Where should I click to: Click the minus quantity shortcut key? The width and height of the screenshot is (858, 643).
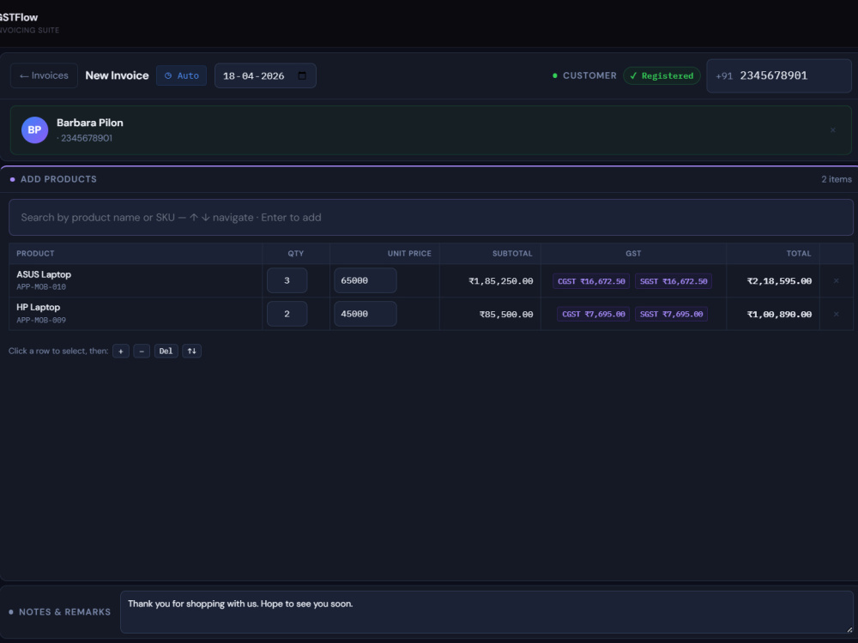pyautogui.click(x=142, y=351)
